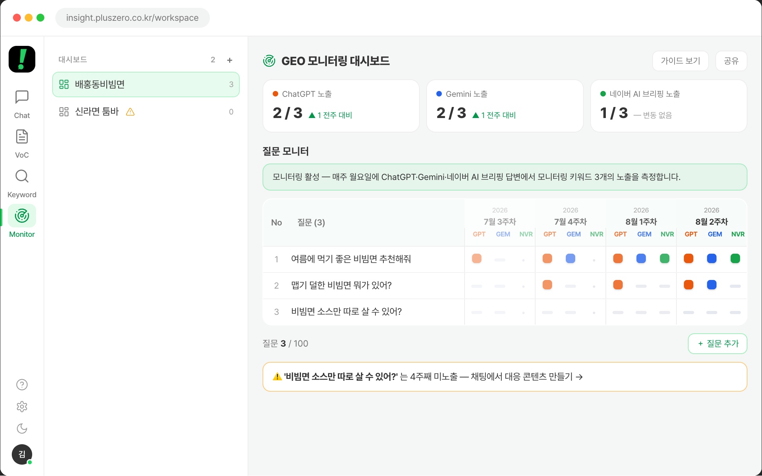Open the Chat section icon
Image resolution: width=762 pixels, height=476 pixels.
click(22, 97)
